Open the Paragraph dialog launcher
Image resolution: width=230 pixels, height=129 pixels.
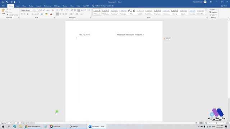(91, 18)
